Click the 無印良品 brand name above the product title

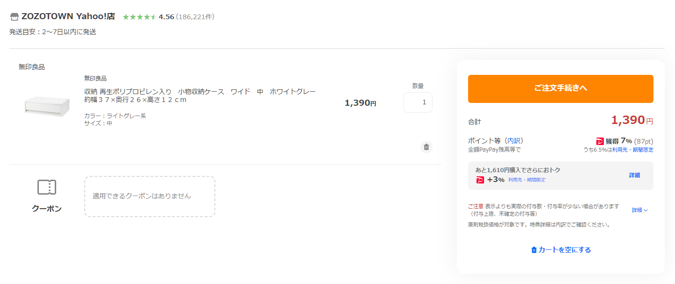click(x=95, y=78)
